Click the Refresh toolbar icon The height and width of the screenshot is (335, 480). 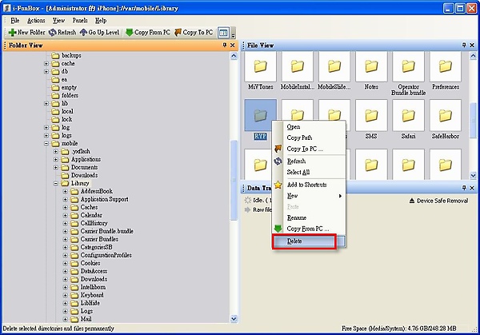pos(53,32)
